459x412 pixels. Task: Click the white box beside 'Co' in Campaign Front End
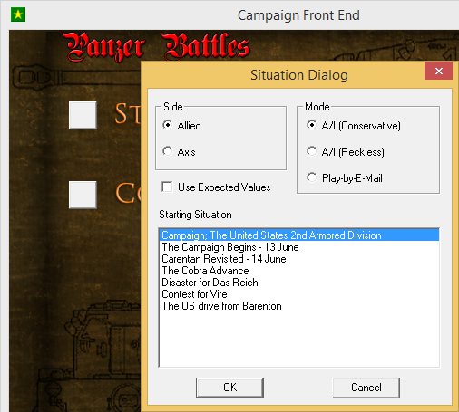(83, 195)
